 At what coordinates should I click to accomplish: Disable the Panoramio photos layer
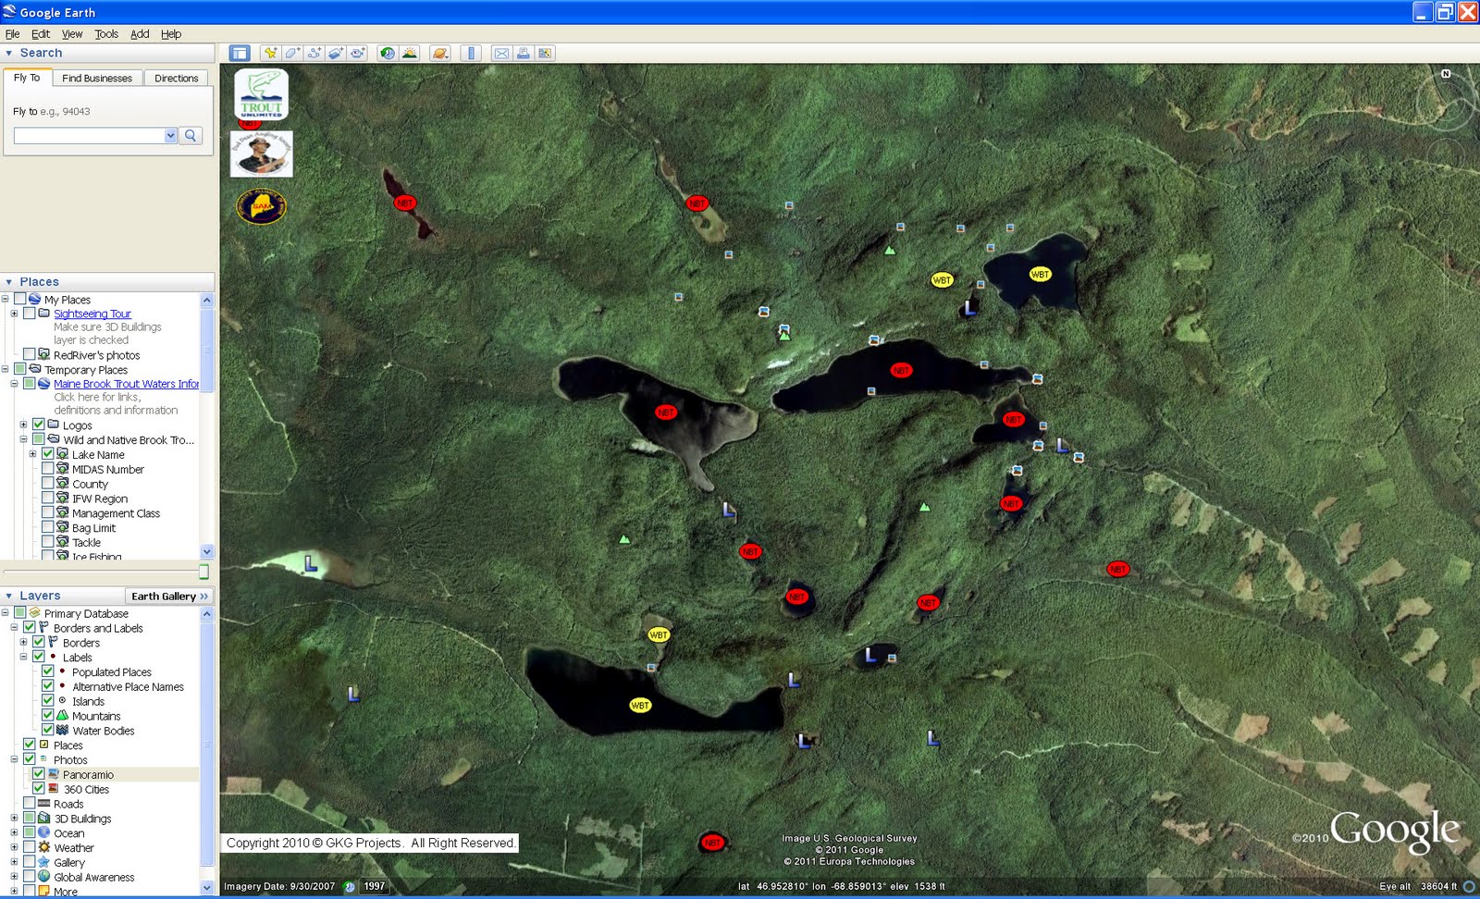(x=37, y=774)
